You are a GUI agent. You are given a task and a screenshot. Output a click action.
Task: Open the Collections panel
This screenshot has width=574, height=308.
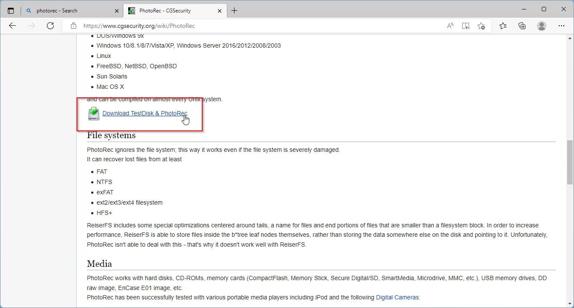coord(522,26)
